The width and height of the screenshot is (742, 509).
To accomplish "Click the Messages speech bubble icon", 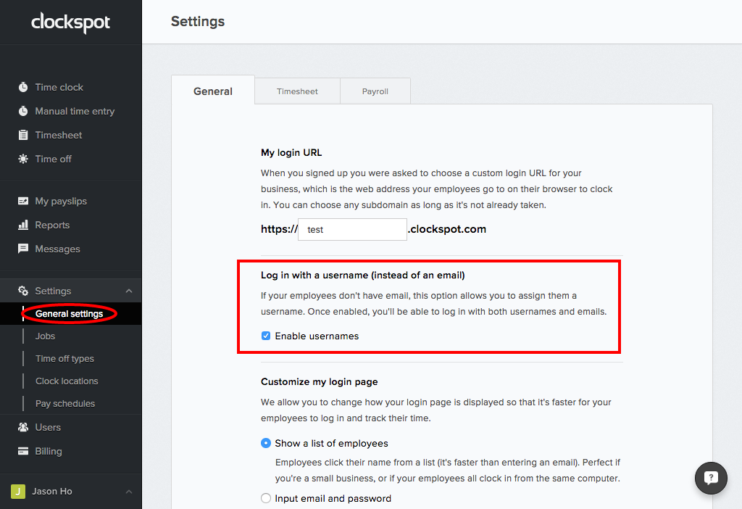I will coord(23,249).
